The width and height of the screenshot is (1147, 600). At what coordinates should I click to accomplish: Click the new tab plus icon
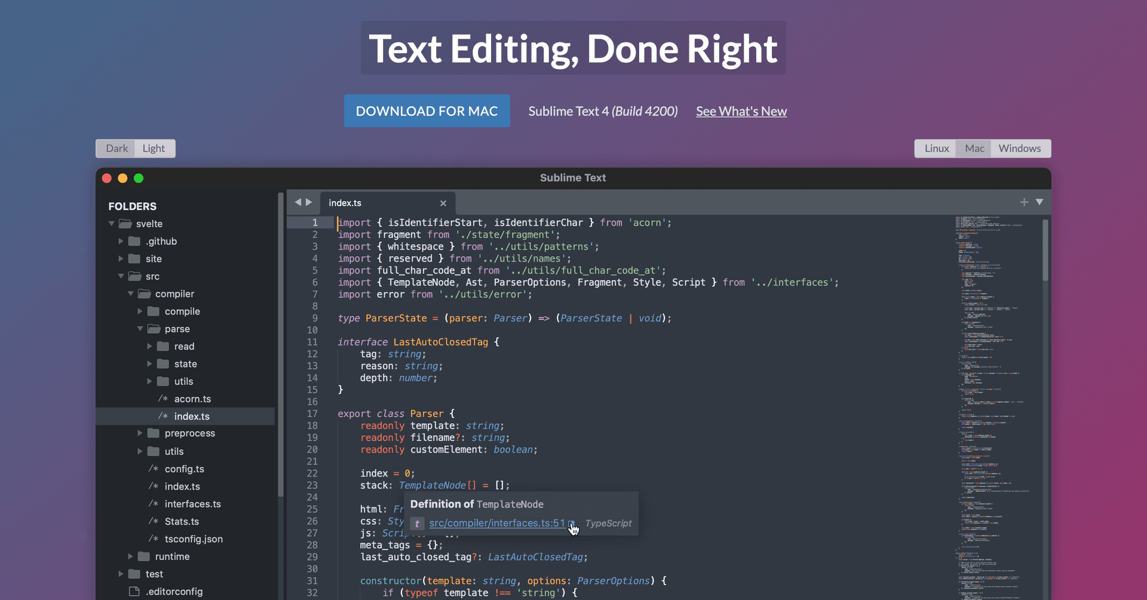[1024, 202]
